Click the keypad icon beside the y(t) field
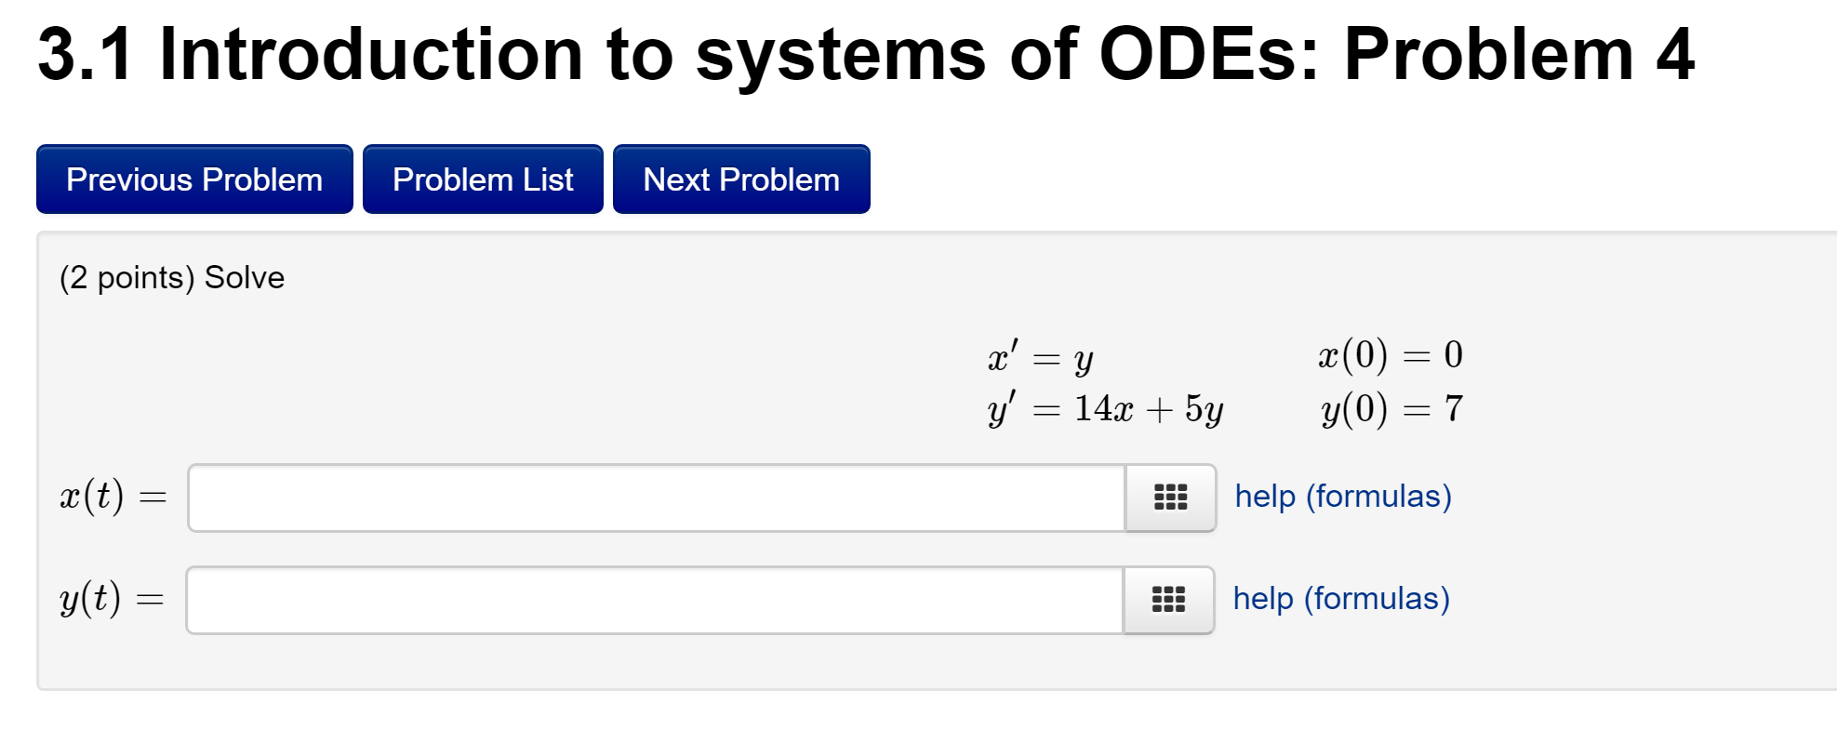 [x=1168, y=600]
